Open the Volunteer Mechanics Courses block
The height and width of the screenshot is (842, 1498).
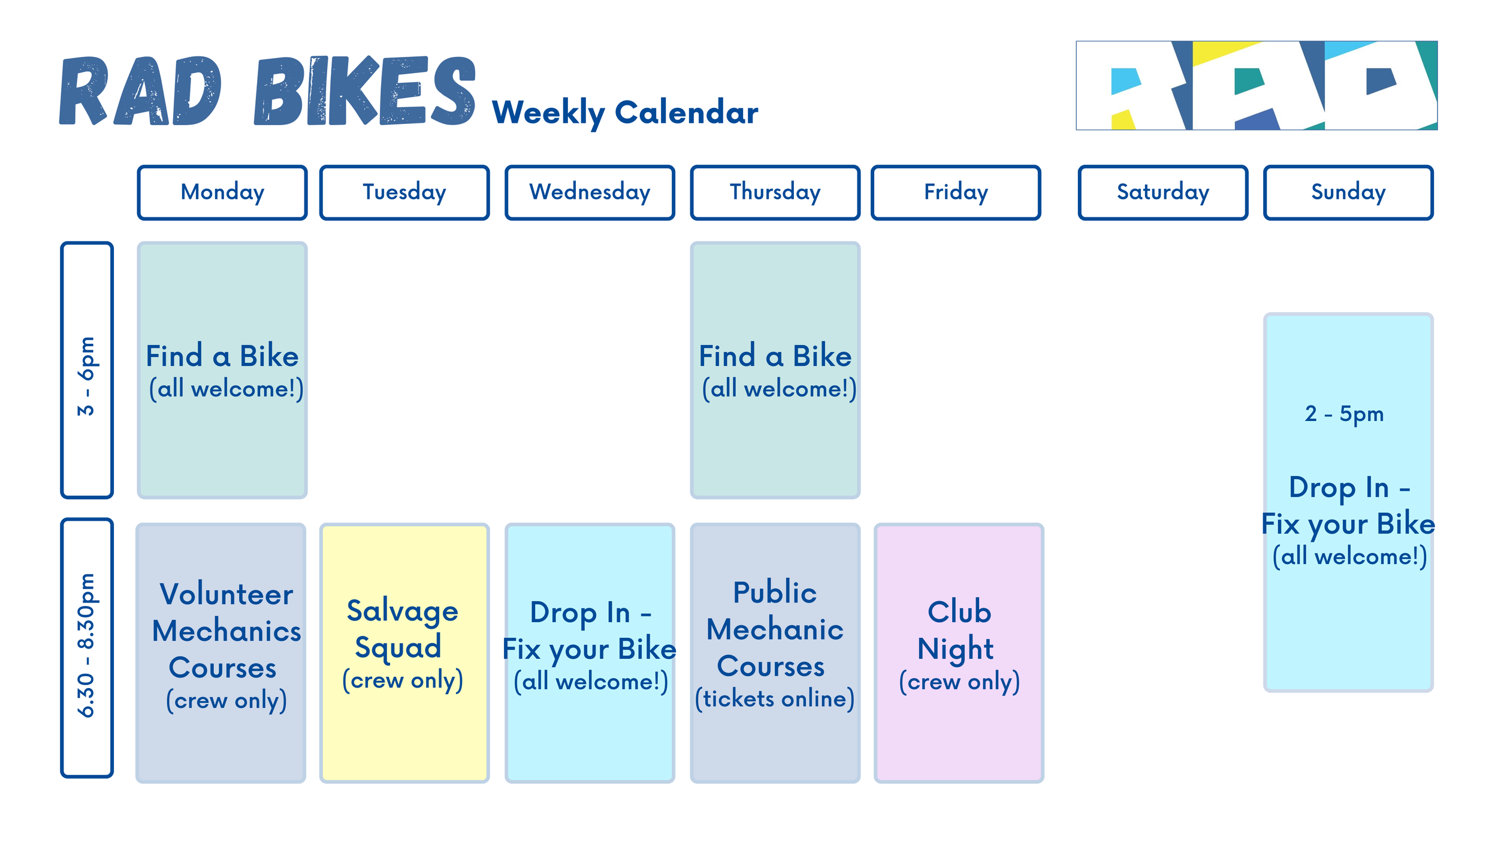pyautogui.click(x=221, y=653)
